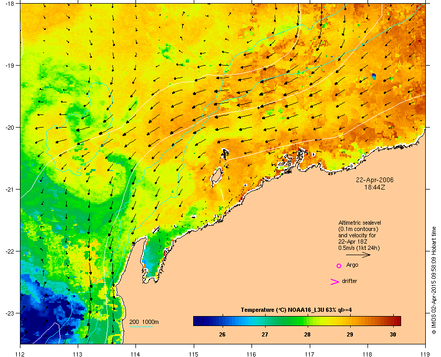
Task: Click the small isolated blue cold pixel patch near 118.1E
Action: point(374,76)
